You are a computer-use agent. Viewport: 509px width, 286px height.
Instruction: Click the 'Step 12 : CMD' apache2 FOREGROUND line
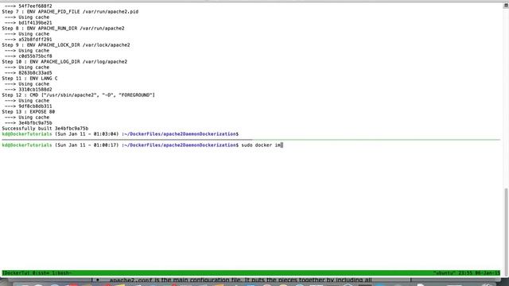click(x=79, y=95)
